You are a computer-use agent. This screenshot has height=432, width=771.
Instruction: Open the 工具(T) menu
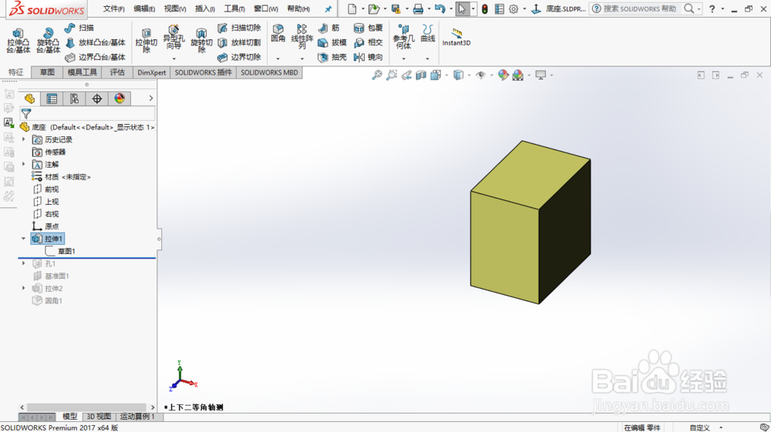234,8
